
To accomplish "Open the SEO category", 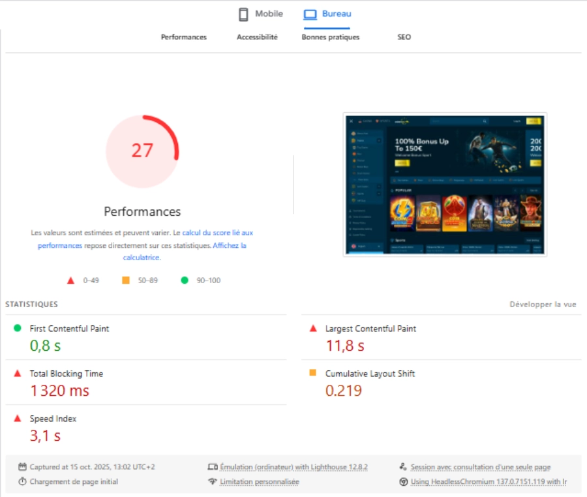I will click(404, 37).
